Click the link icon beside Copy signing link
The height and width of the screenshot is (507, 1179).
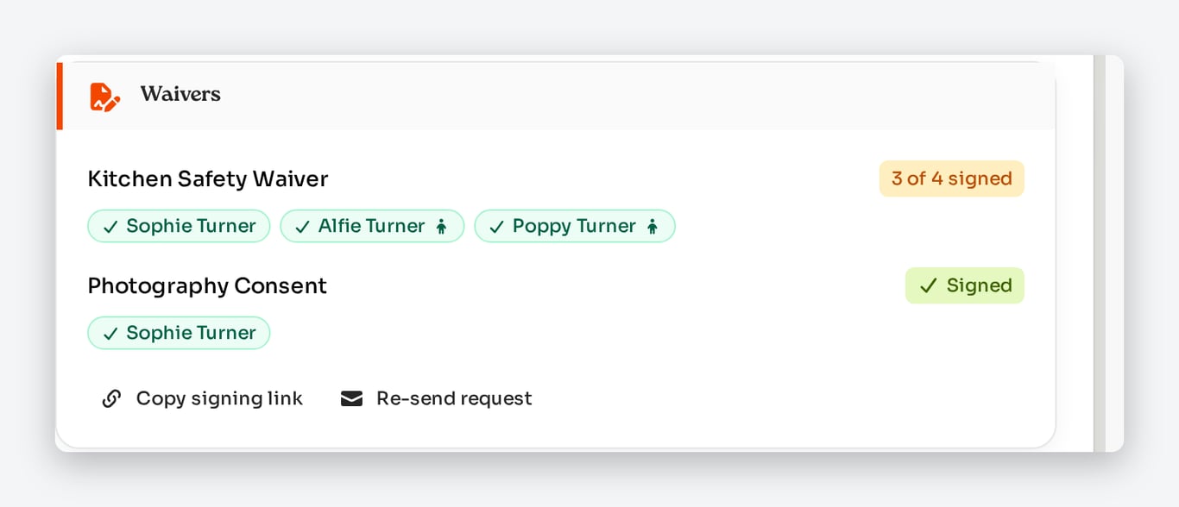click(111, 398)
